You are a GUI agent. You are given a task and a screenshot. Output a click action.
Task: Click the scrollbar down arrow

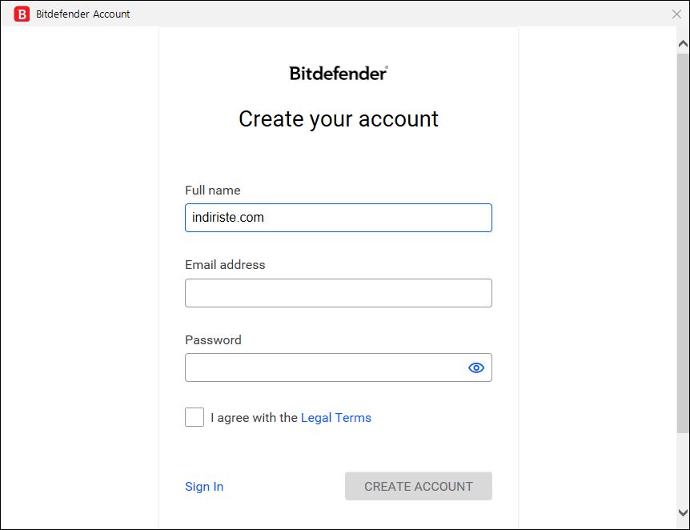683,512
